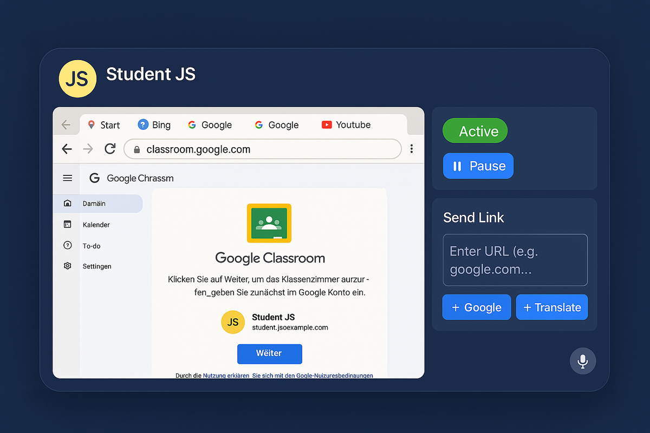This screenshot has width=650, height=433.
Task: Click the classroom.google.com address bar
Action: pyautogui.click(x=263, y=149)
